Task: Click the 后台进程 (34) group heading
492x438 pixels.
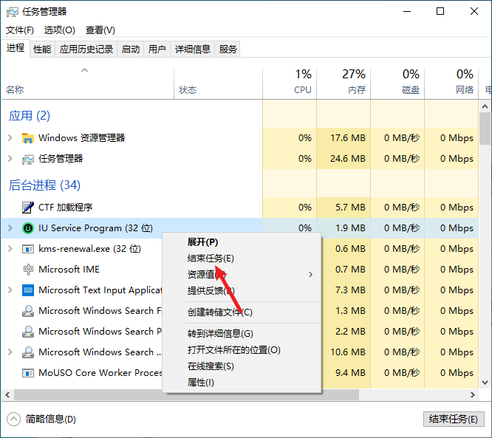Action: click(44, 185)
